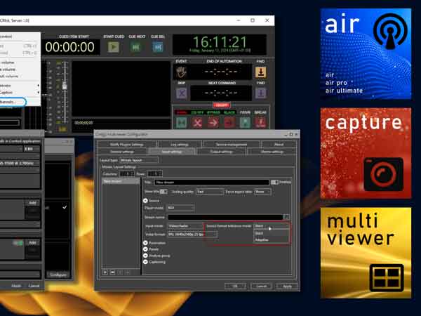Toggle the Enabled switch next to Title
The width and height of the screenshot is (421, 316).
[x=274, y=182]
